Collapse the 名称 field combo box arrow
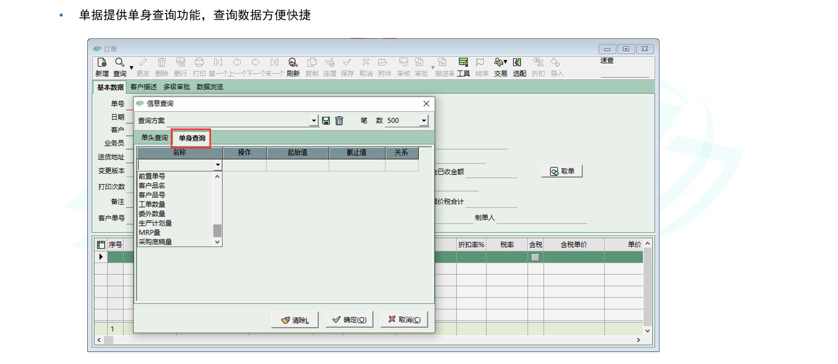This screenshot has height=364, width=838. coord(217,165)
